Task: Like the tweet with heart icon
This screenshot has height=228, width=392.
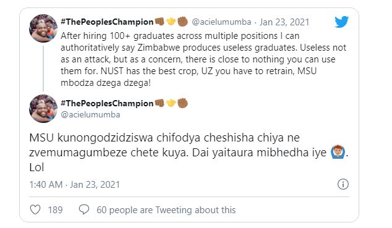Action: (x=35, y=209)
